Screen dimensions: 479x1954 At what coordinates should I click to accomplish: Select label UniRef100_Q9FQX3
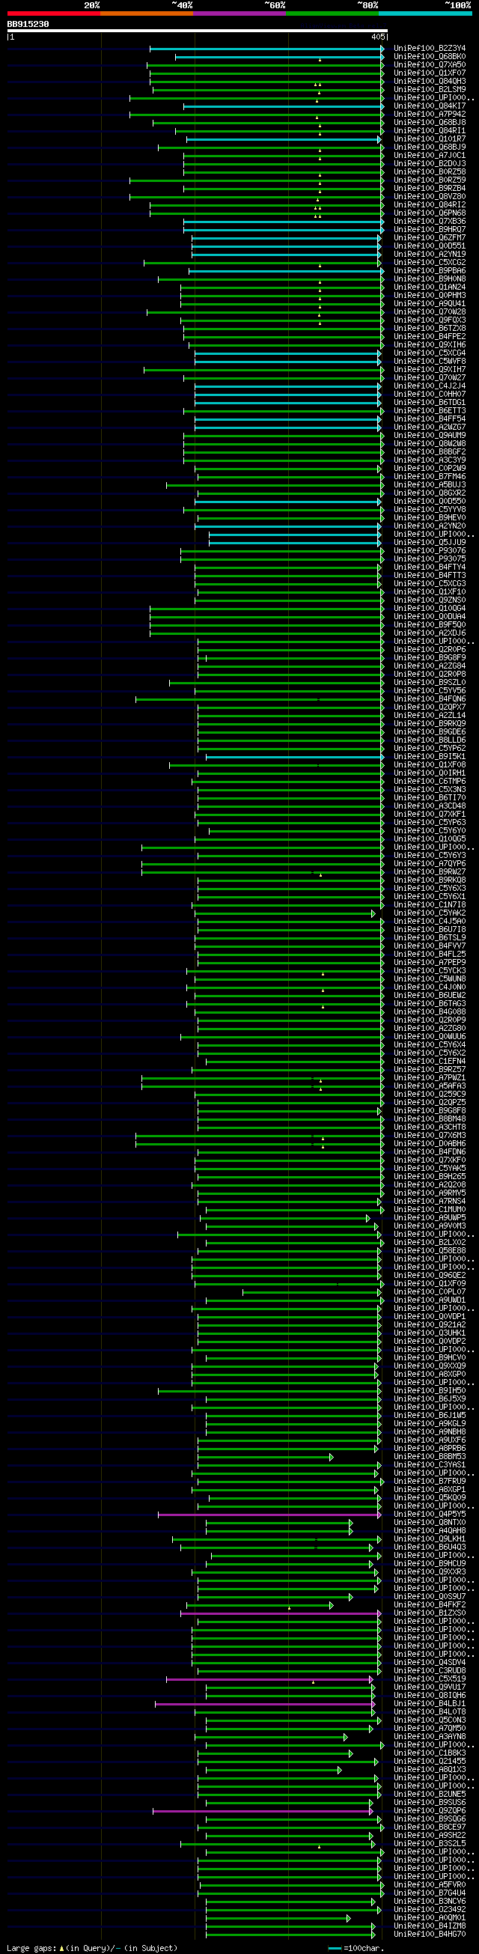click(430, 320)
